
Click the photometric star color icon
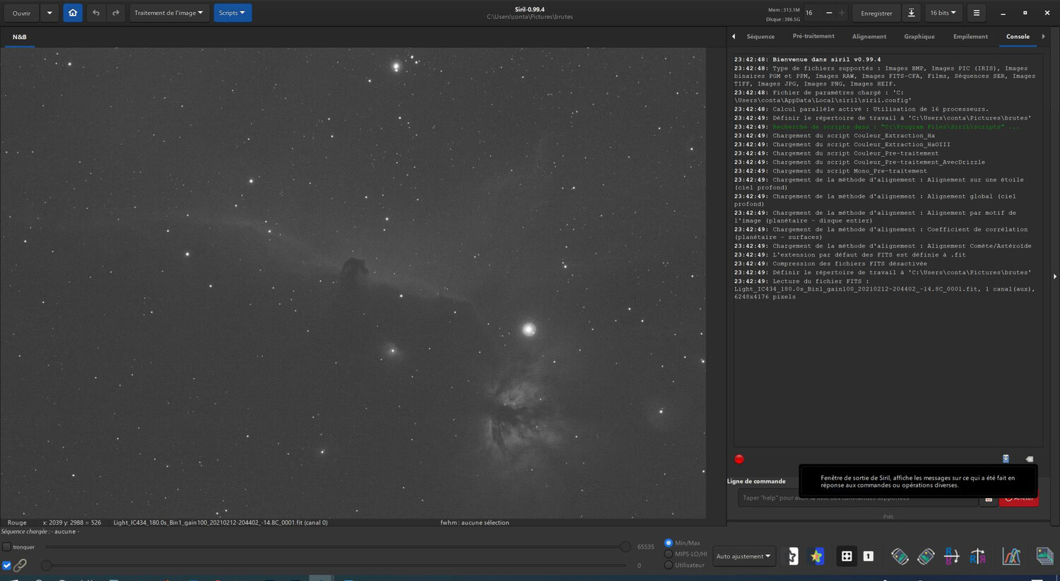(x=816, y=556)
